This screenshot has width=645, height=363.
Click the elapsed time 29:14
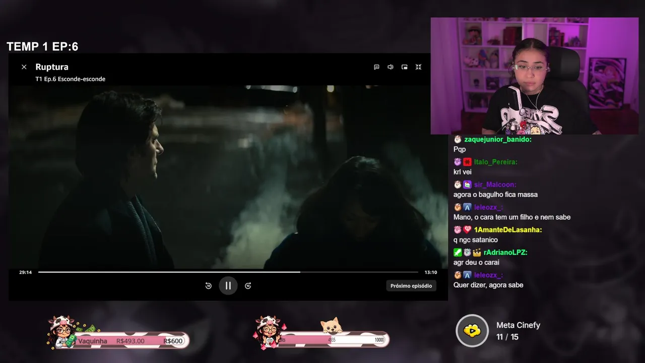click(x=26, y=272)
